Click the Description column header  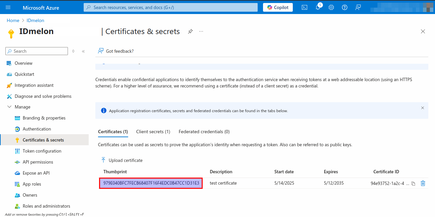tap(221, 172)
